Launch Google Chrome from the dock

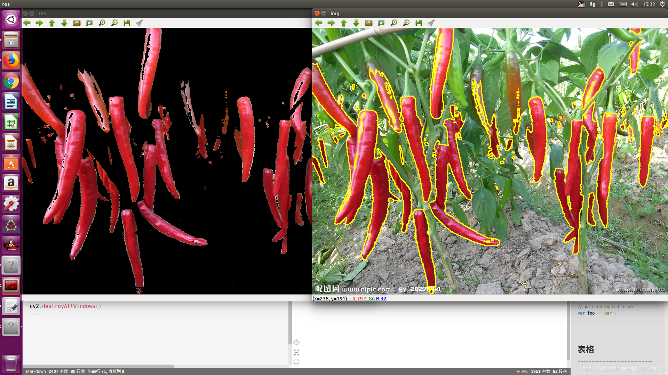[11, 82]
